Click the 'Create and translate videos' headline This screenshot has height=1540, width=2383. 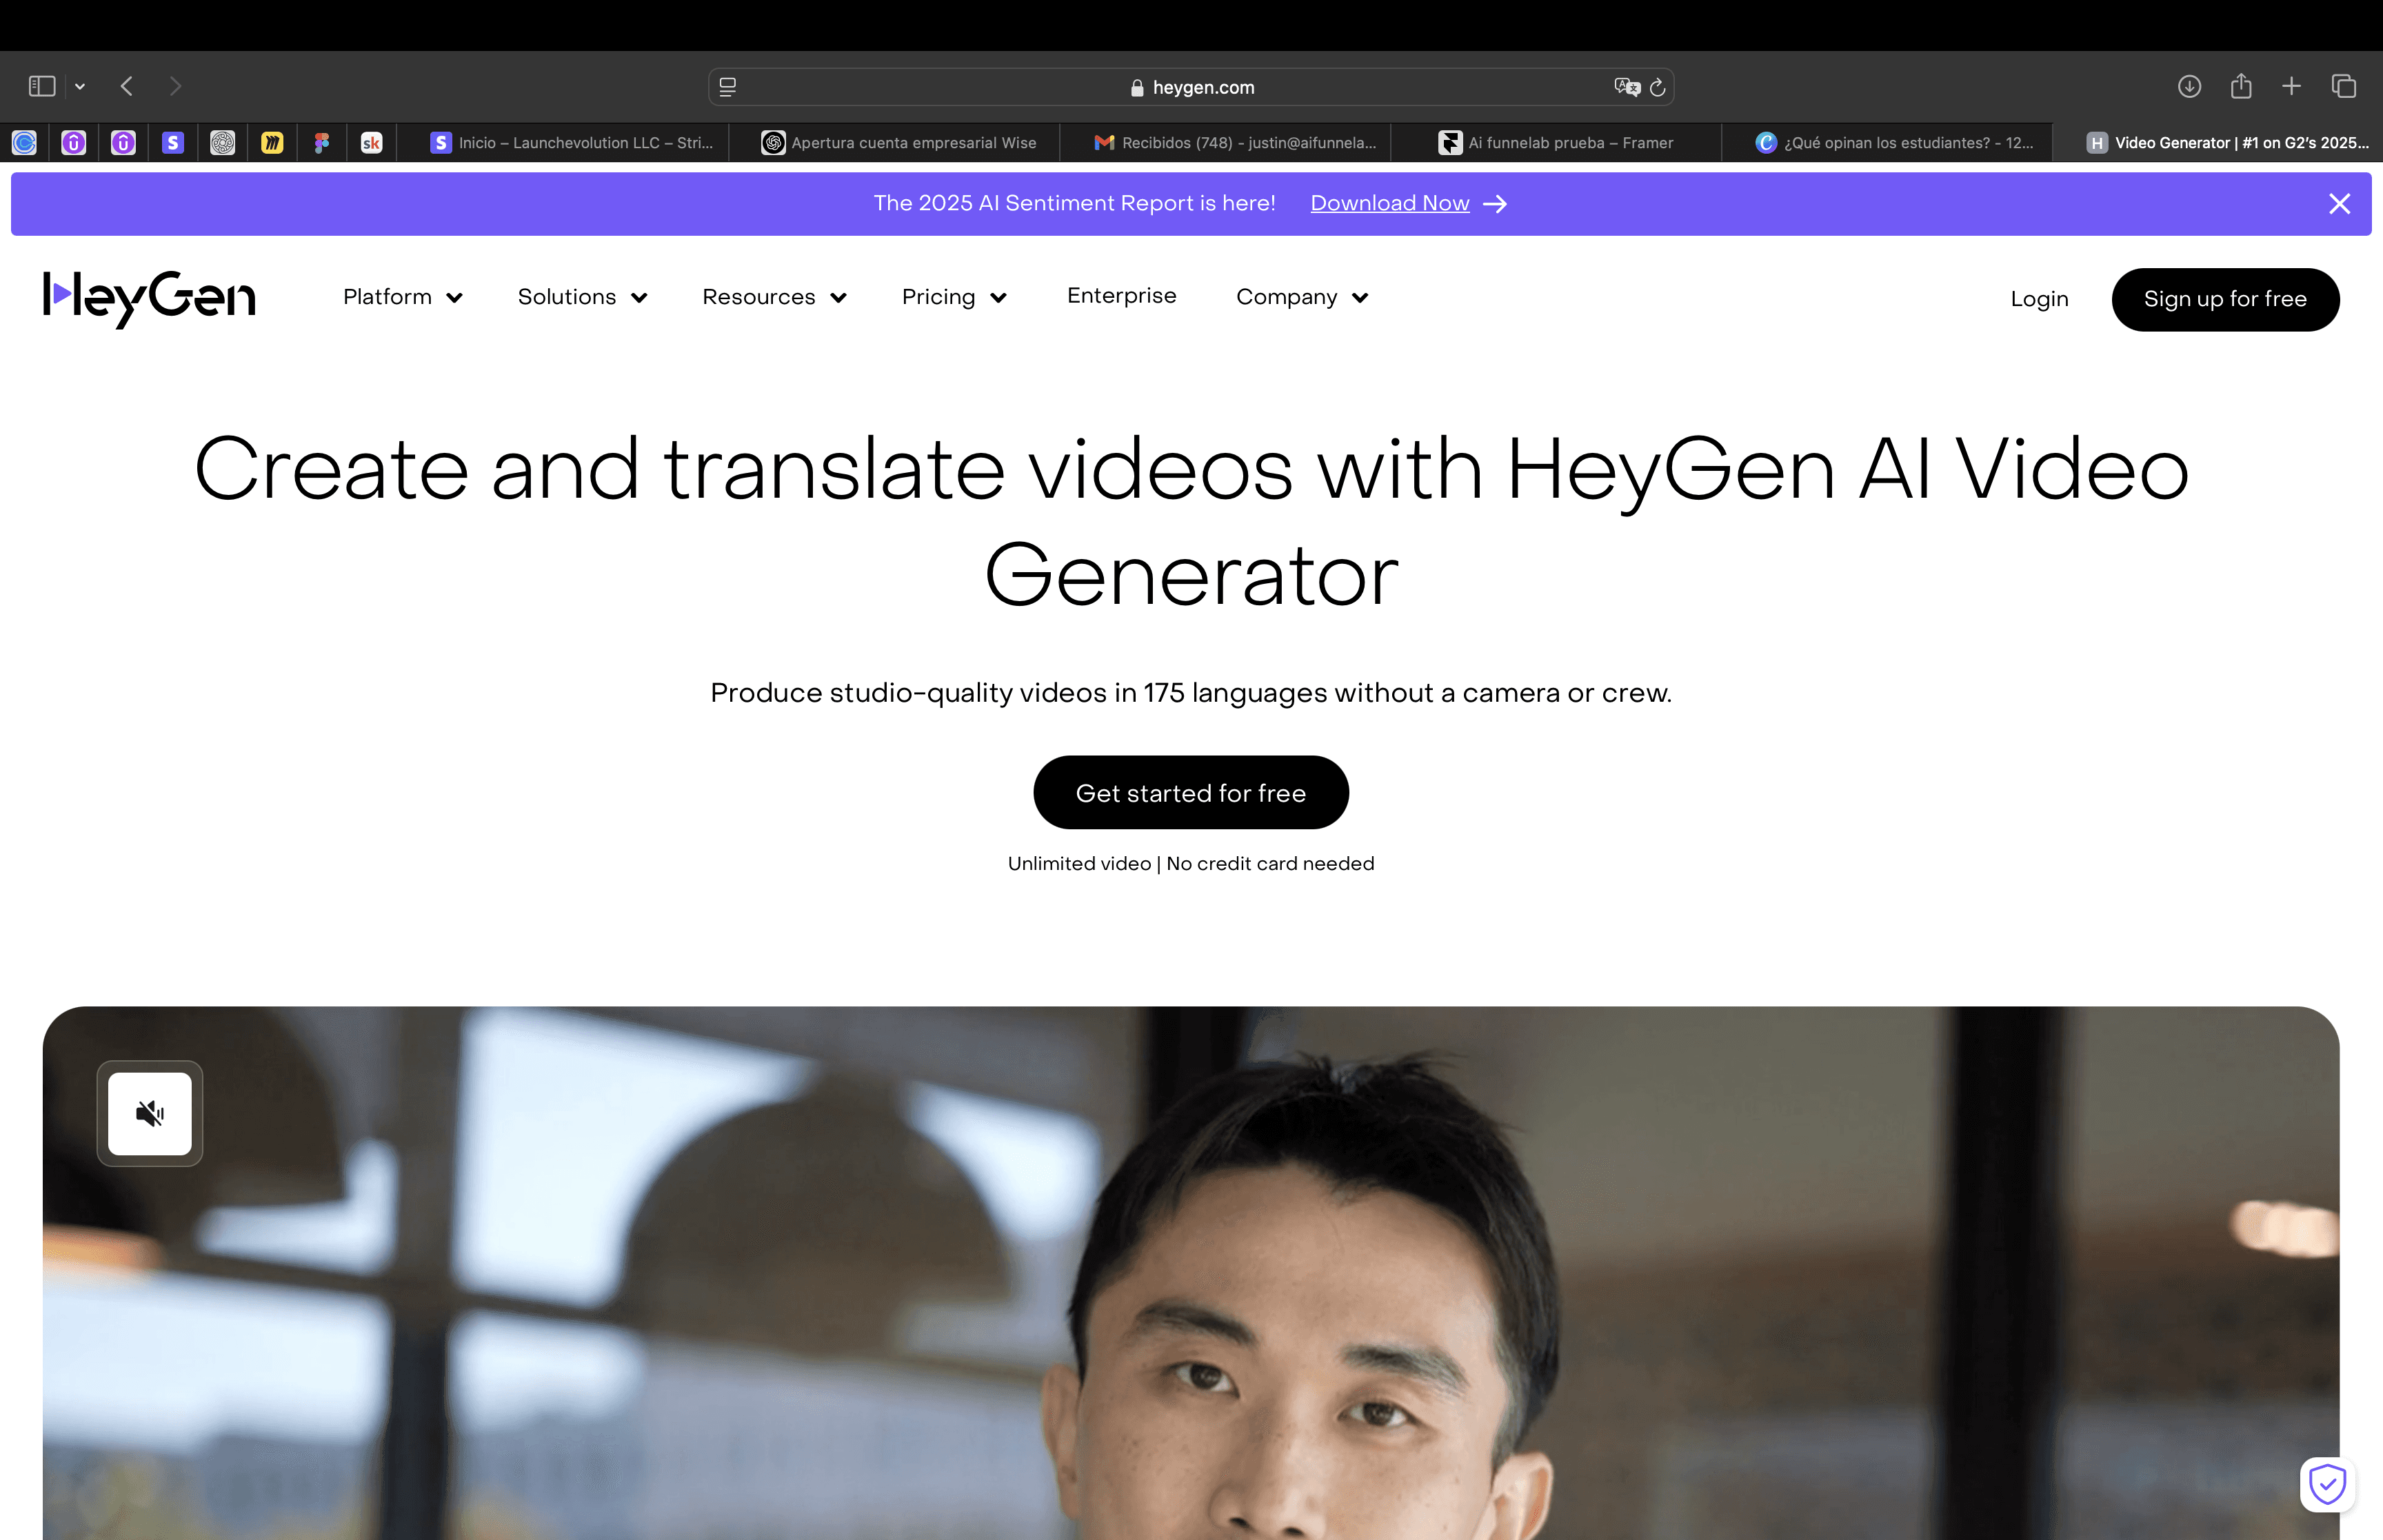[1191, 521]
